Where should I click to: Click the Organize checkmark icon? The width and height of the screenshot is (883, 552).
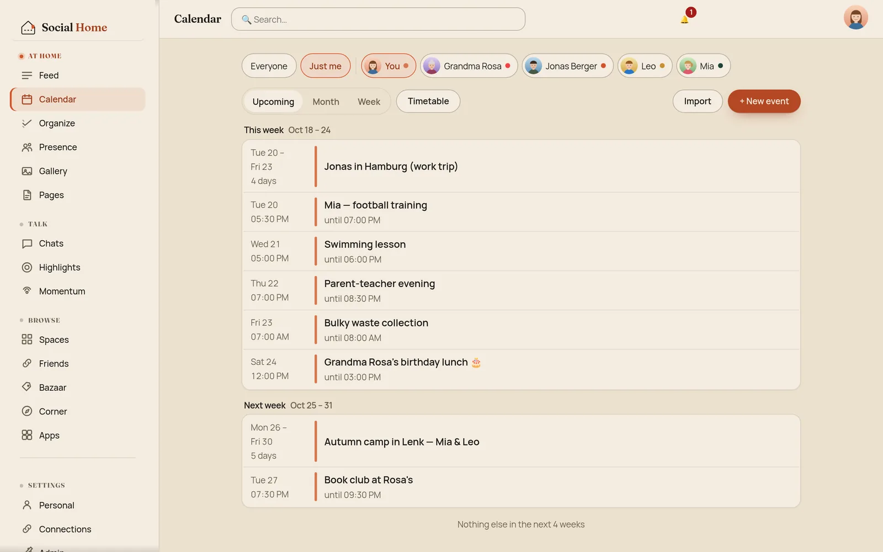[27, 123]
